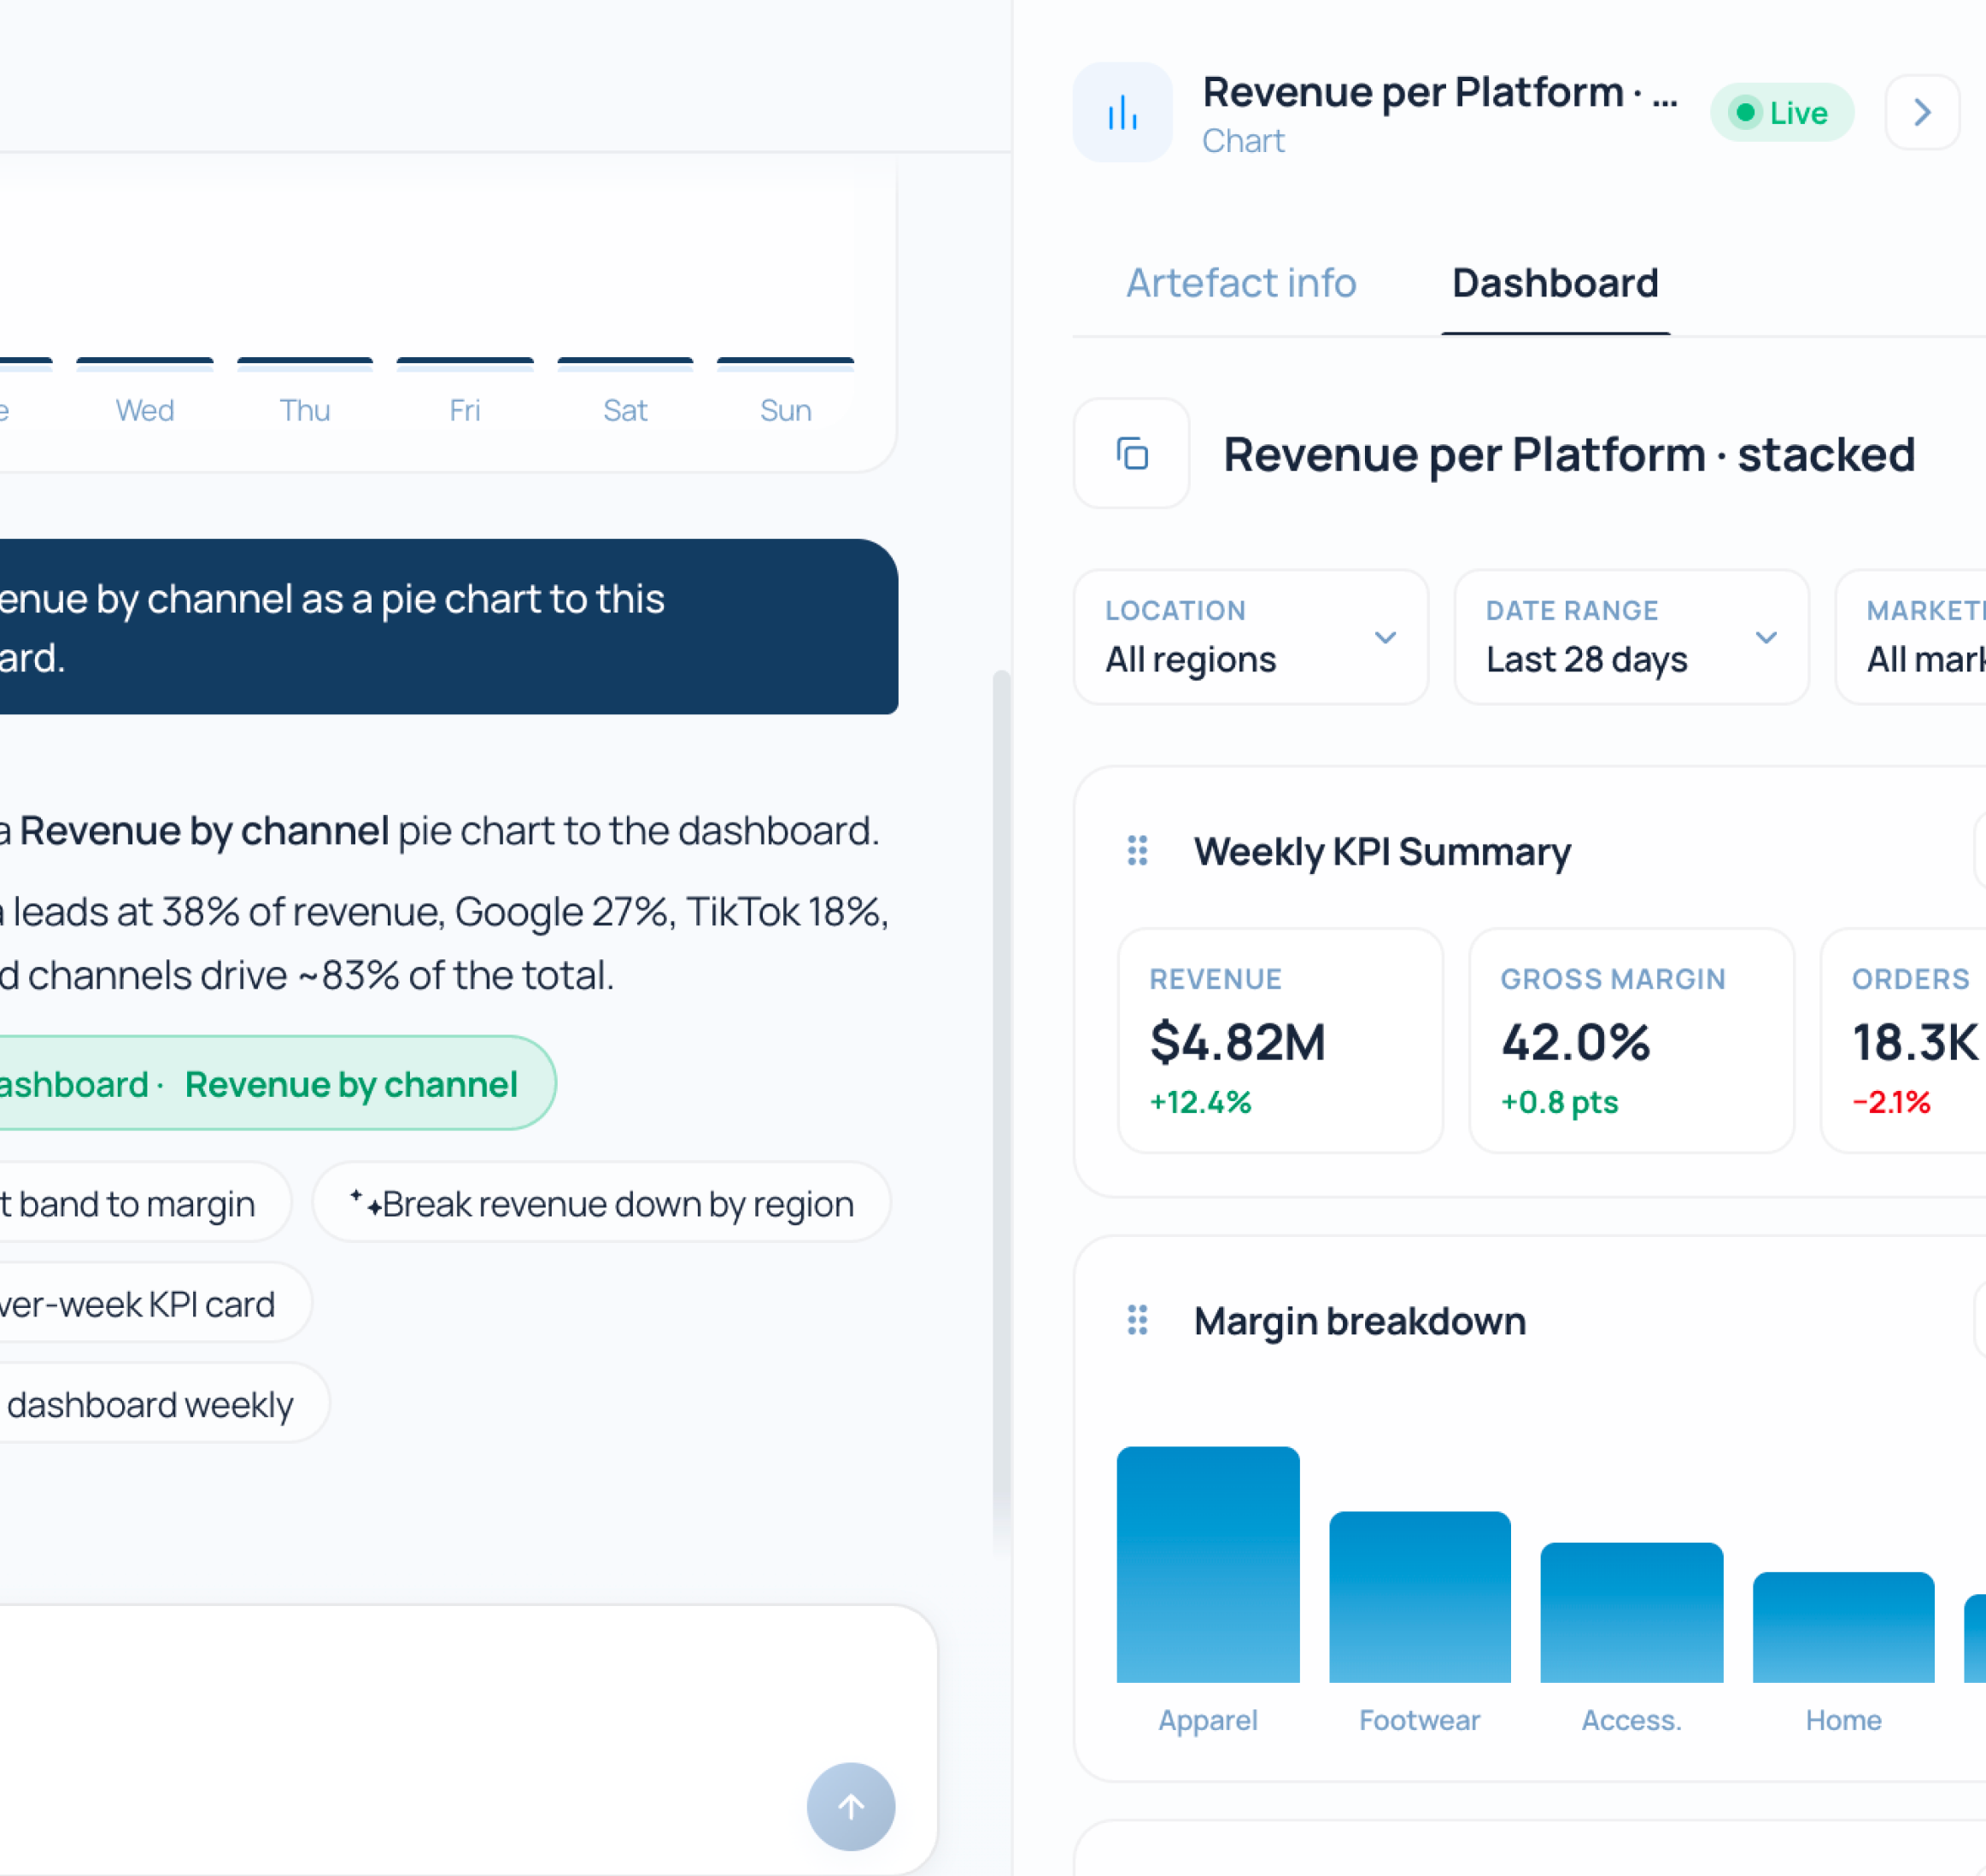1986x1876 pixels.
Task: Click the band to margin suggestion
Action: [130, 1203]
